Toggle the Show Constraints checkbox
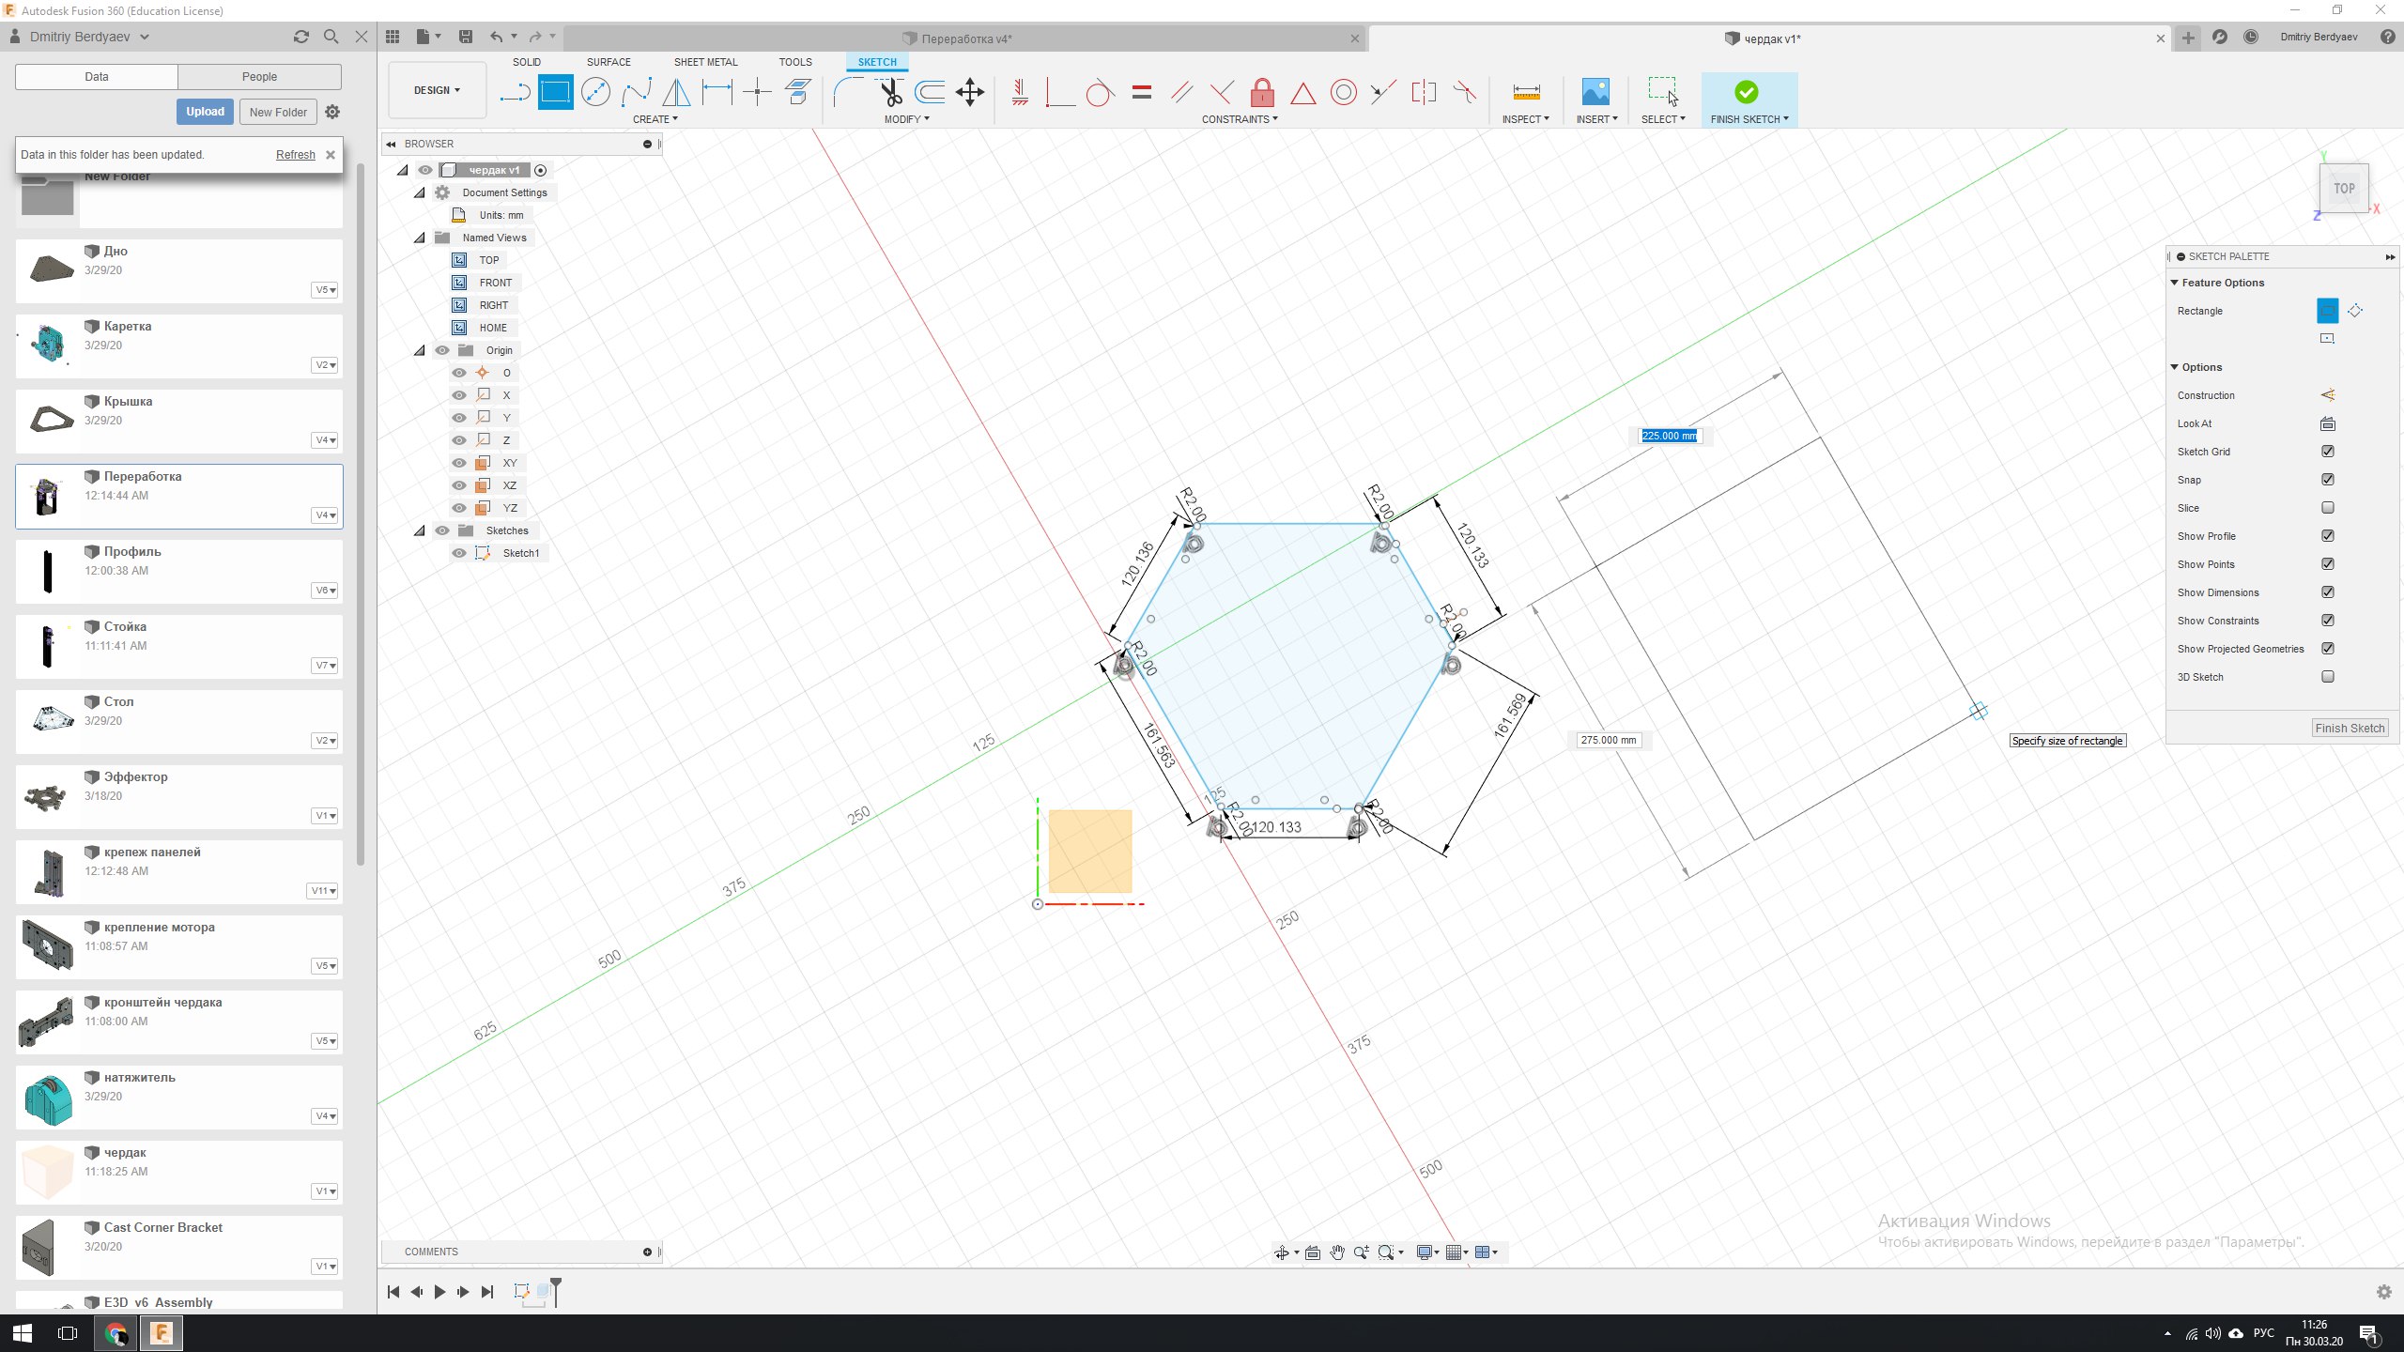This screenshot has height=1352, width=2404. (2328, 621)
